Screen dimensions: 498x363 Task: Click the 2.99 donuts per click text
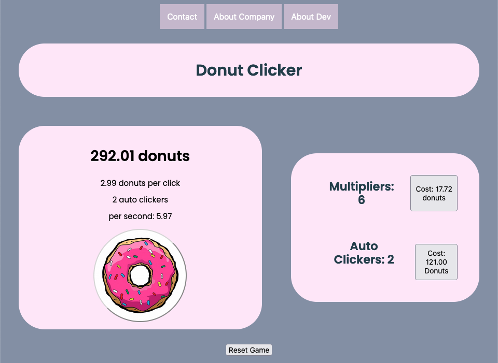(140, 183)
